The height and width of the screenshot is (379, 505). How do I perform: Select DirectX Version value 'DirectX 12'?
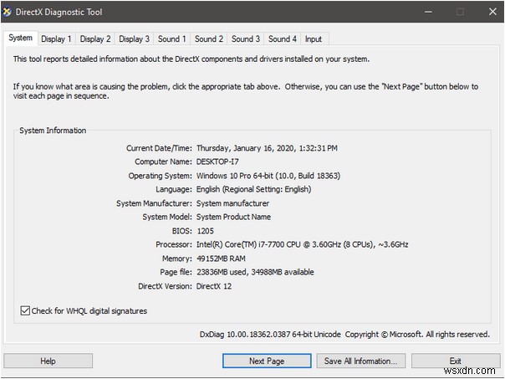point(214,286)
